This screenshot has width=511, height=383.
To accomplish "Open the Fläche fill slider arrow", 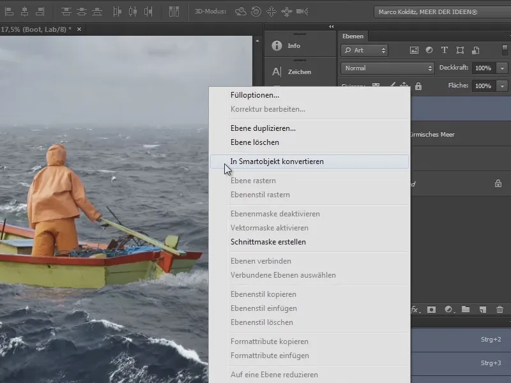I will click(x=502, y=86).
